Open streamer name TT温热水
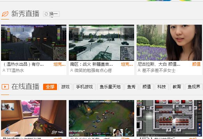This screenshot has height=139, width=203. [x=15, y=71]
